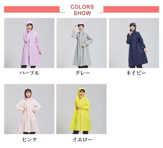This screenshot has width=163, height=148.
Task: Click the ピンク color label
Action: (30, 140)
